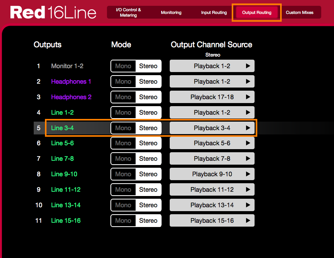
Task: Choose Mono for Line 7-8
Action: tap(123, 158)
